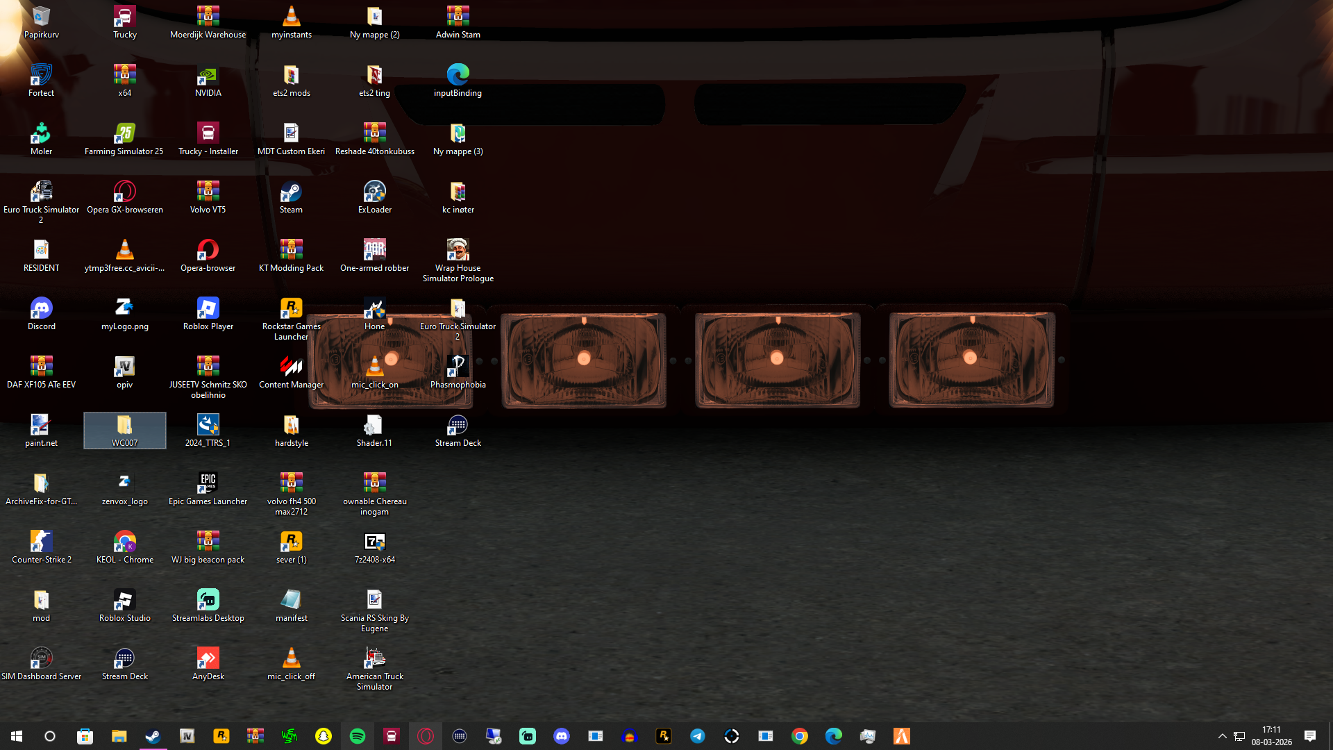Open Counter-Strike 2 shortcut

[x=41, y=542]
